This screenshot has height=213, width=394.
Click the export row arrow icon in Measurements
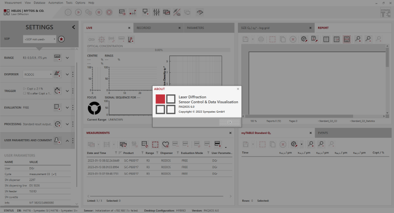tap(218, 144)
